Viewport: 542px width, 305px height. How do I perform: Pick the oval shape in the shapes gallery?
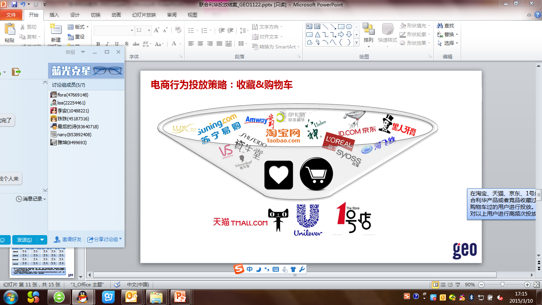pyautogui.click(x=349, y=27)
